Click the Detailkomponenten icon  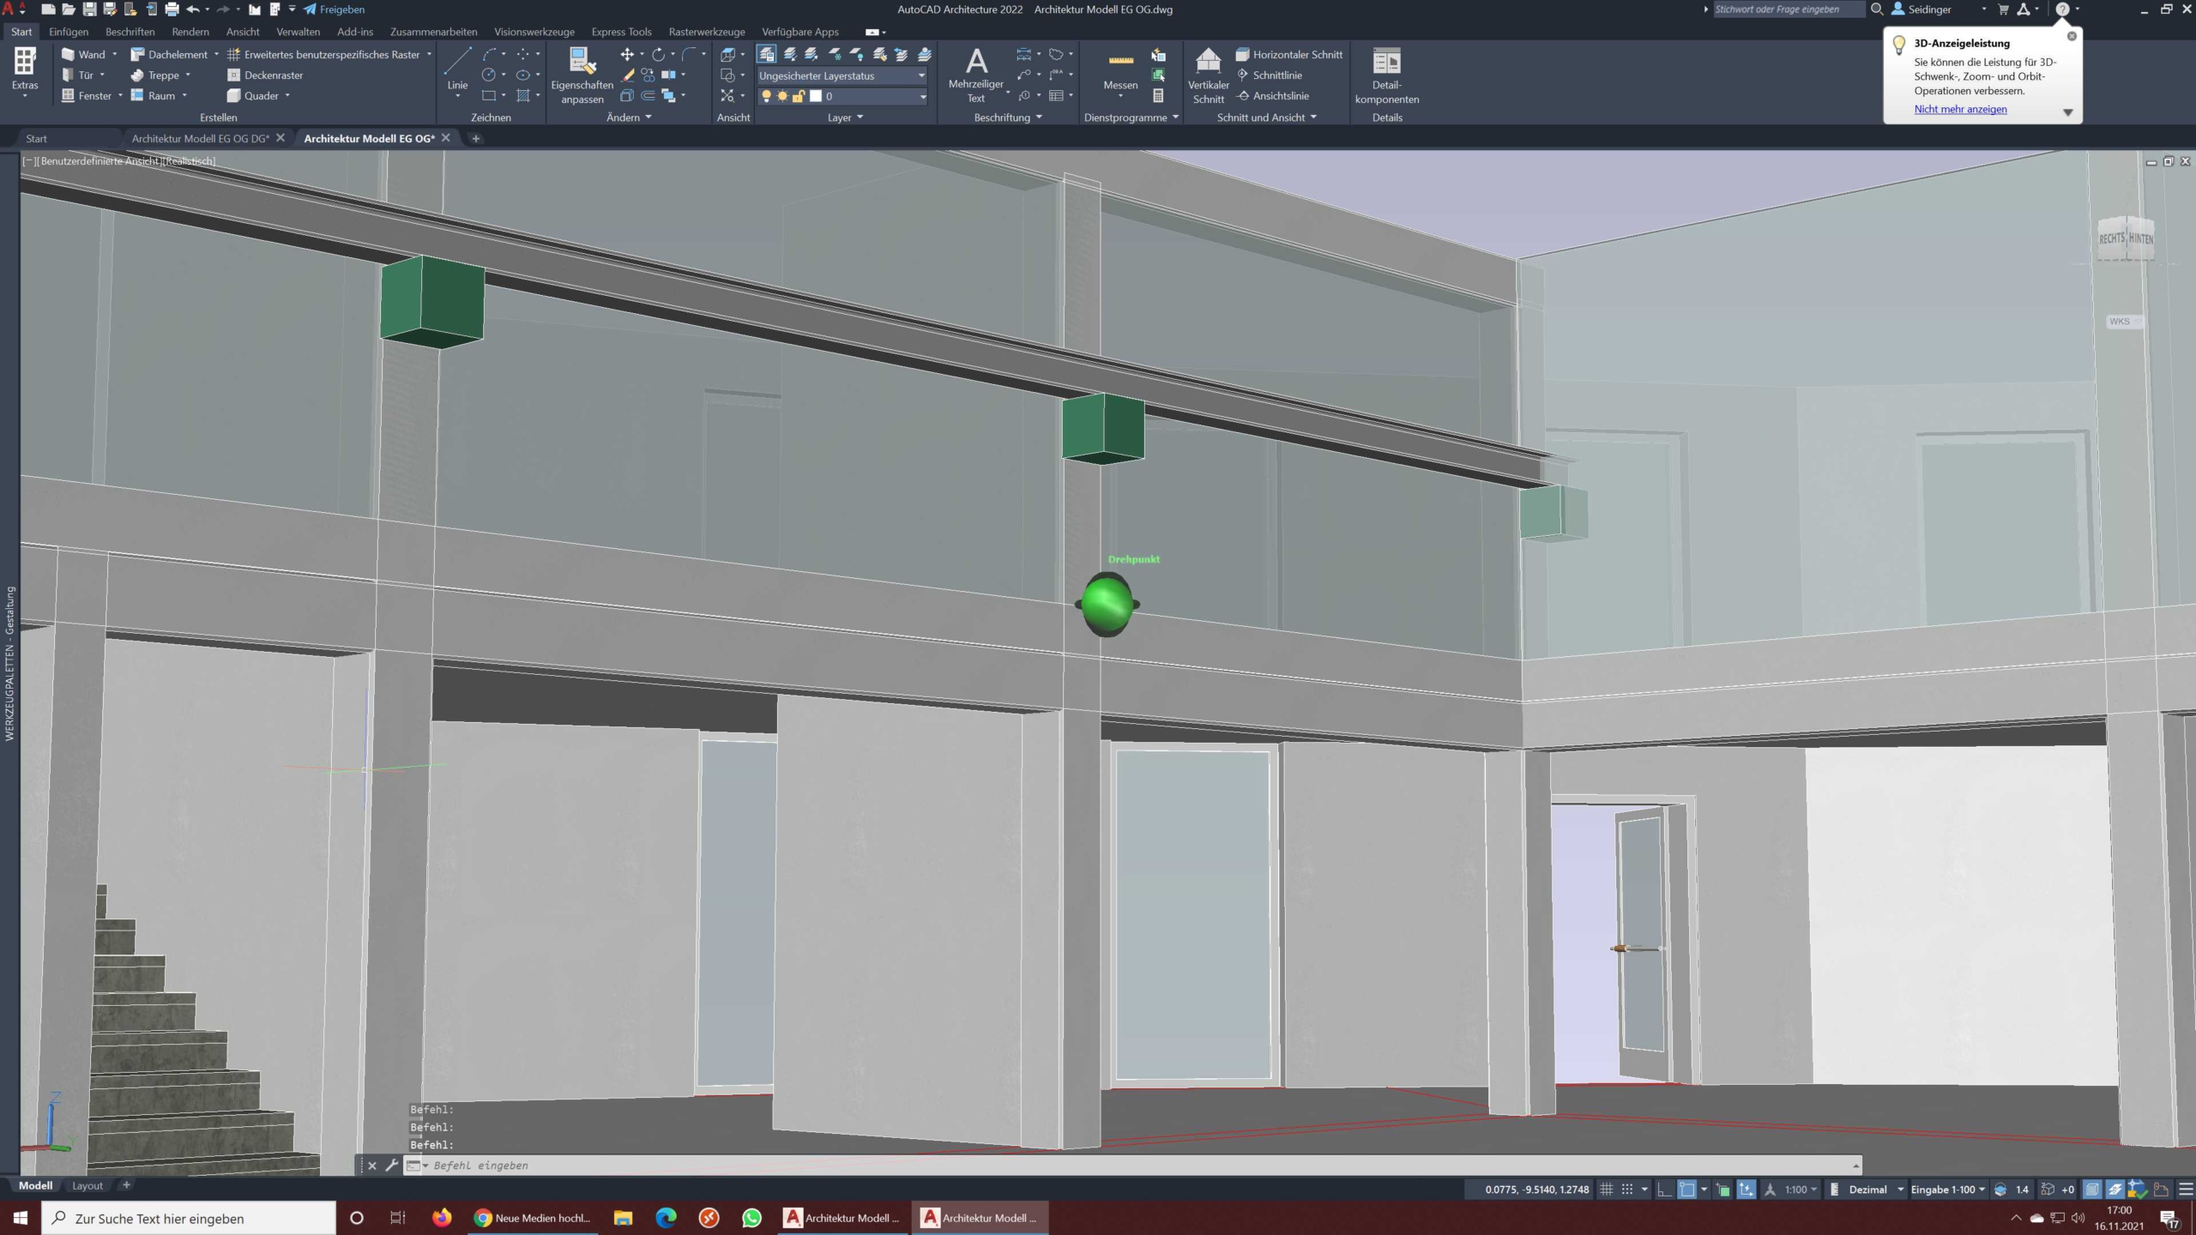(x=1386, y=75)
